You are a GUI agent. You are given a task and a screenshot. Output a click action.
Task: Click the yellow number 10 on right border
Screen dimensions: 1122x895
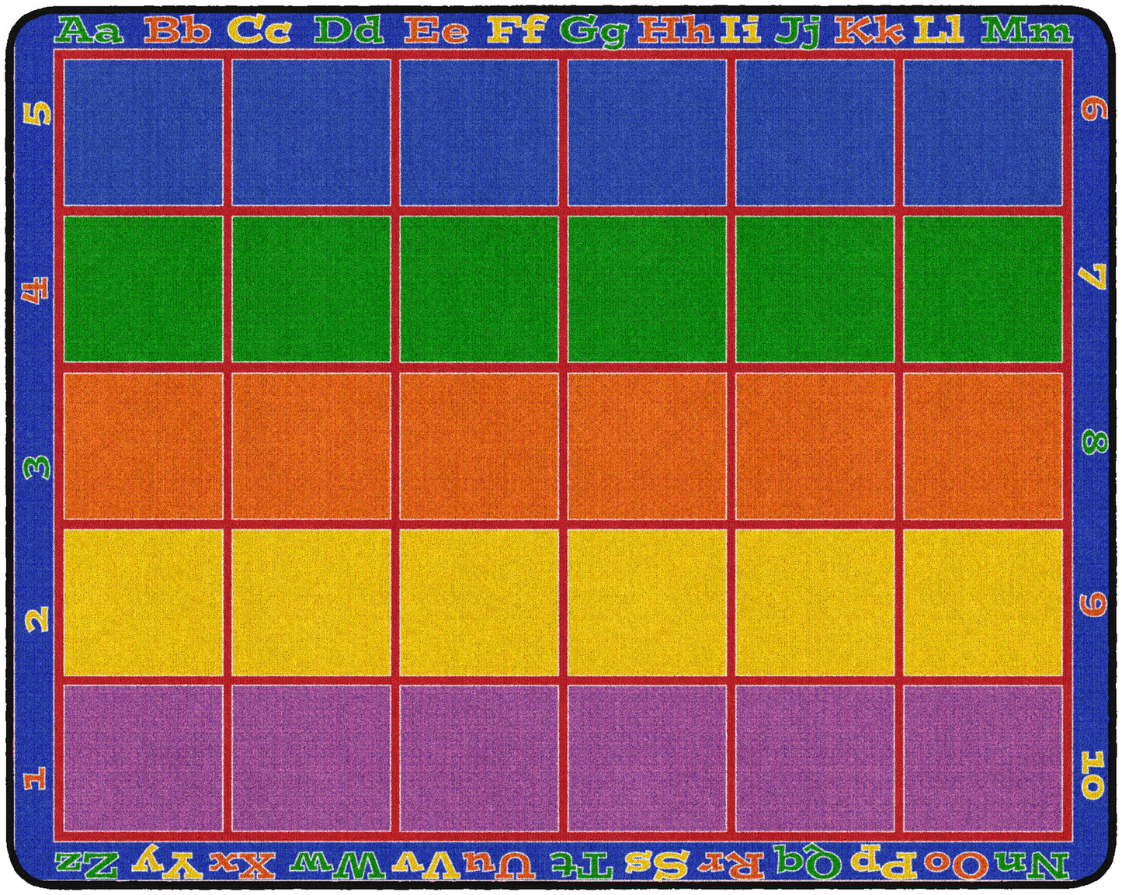point(1091,774)
